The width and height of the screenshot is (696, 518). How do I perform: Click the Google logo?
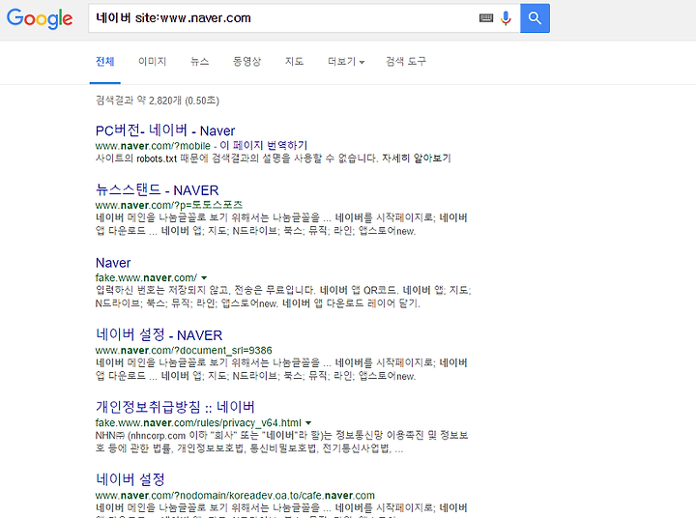tap(40, 18)
